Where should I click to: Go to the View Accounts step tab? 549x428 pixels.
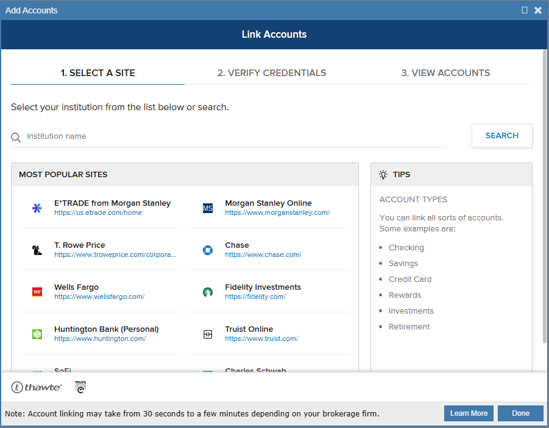[x=445, y=73]
